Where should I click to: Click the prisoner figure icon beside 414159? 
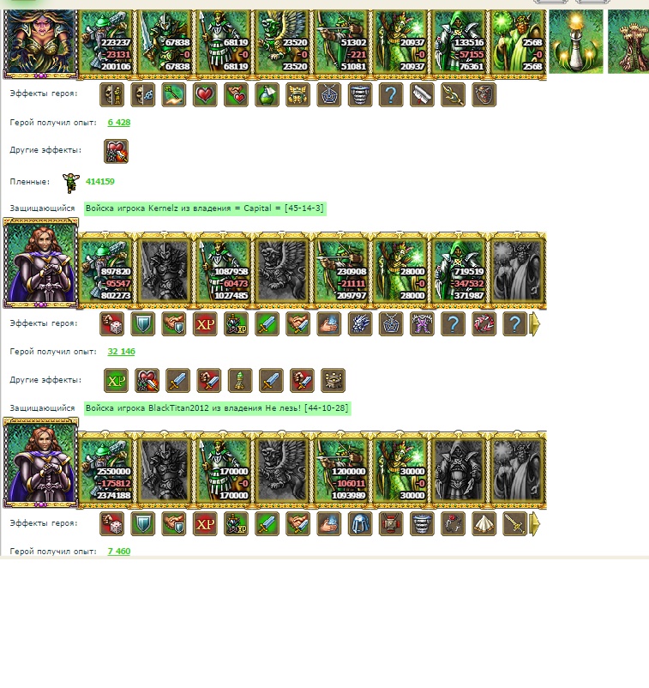point(70,183)
